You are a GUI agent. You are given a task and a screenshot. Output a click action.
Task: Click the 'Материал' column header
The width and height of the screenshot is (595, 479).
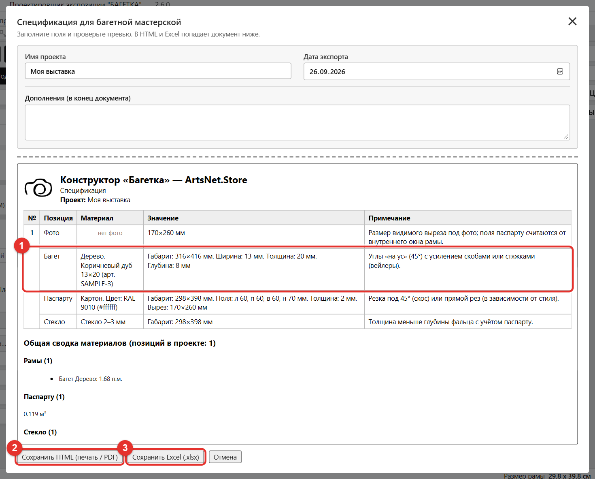[110, 218]
